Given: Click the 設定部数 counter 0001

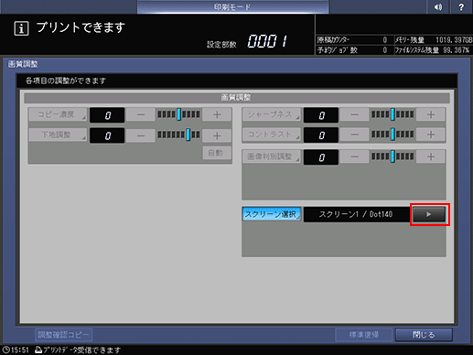Looking at the screenshot, I should 267,41.
